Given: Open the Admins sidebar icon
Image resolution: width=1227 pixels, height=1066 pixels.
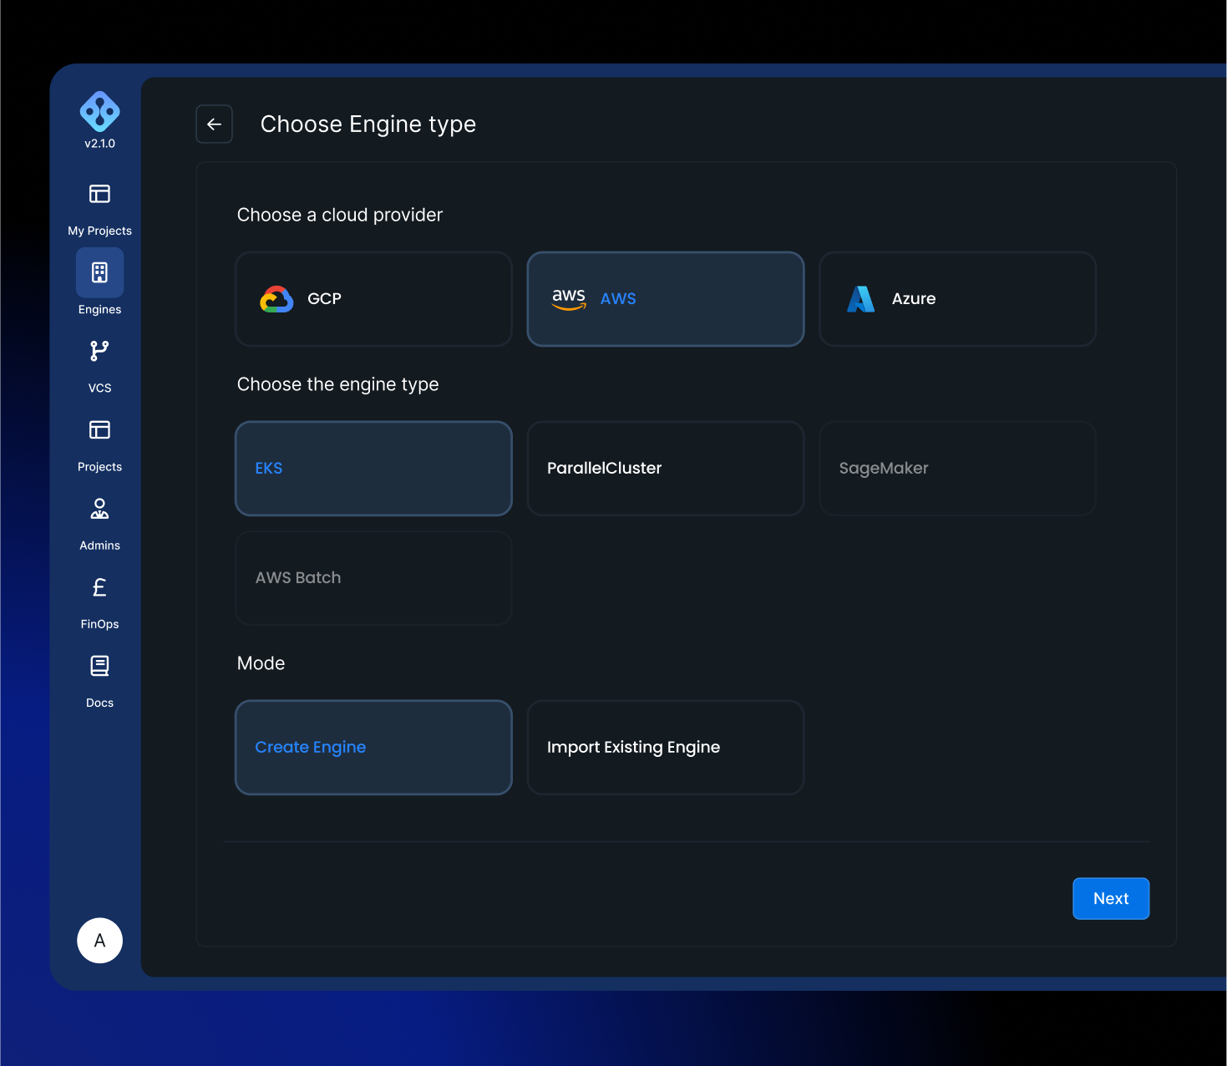Looking at the screenshot, I should pos(99,509).
